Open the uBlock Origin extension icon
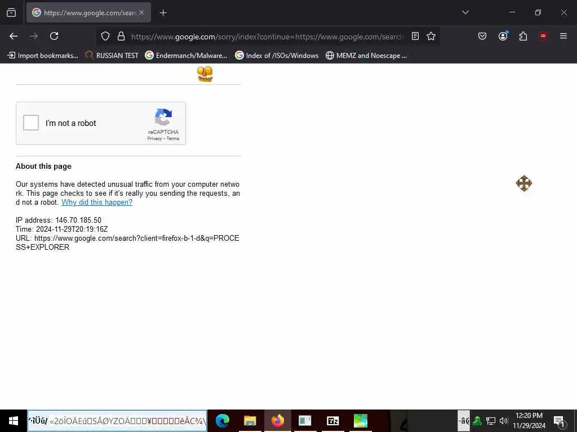This screenshot has height=432, width=577. point(543,36)
